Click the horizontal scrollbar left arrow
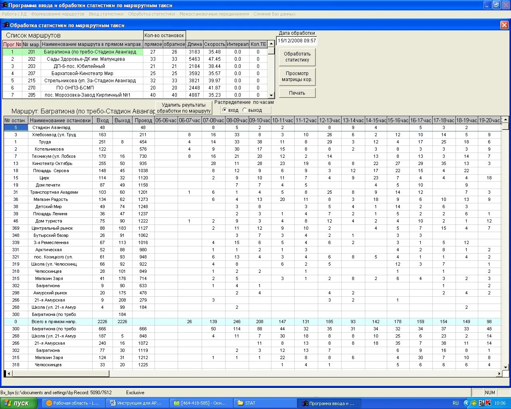Viewport: 511px width, 409px height. (x=10, y=374)
